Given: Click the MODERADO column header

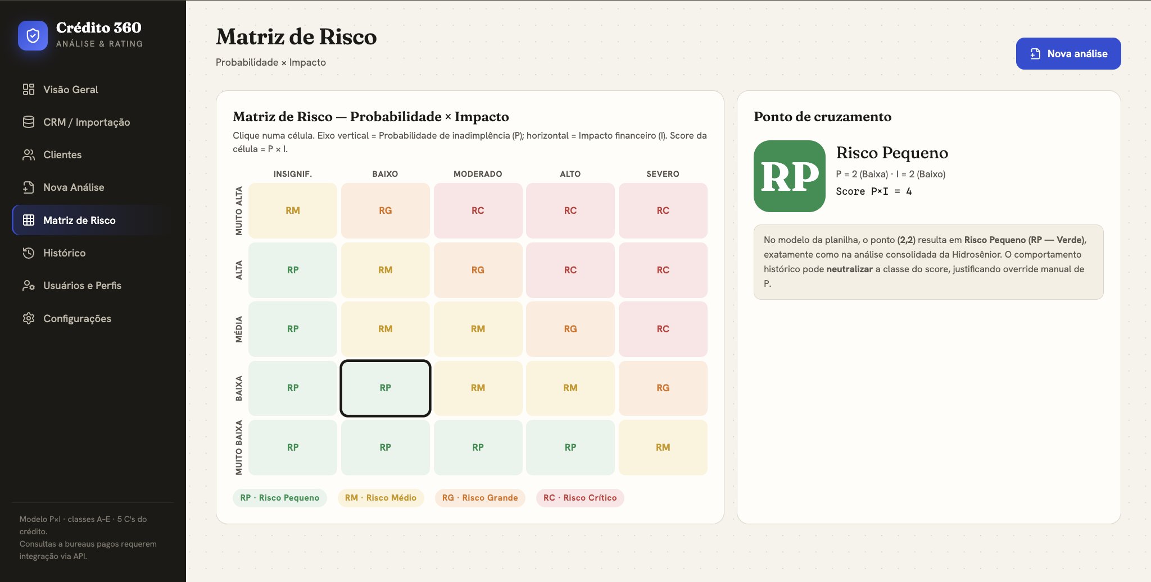Looking at the screenshot, I should [x=478, y=174].
